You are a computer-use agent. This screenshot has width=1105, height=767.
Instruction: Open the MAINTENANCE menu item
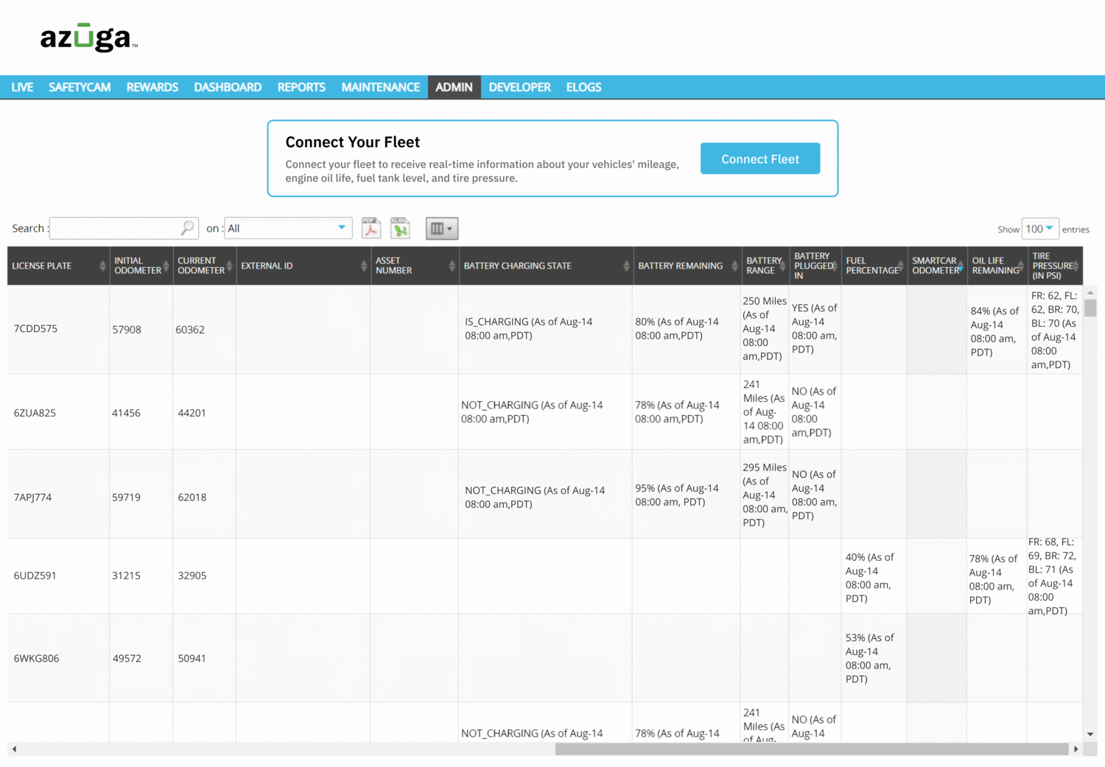click(380, 87)
